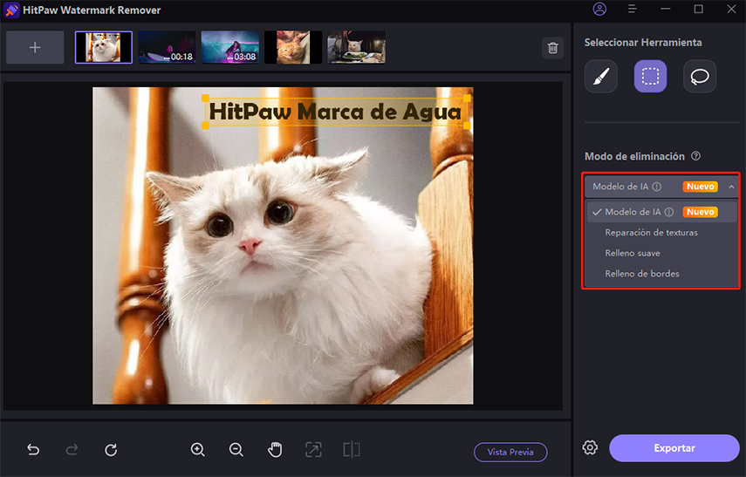Zoom out of the image

[x=236, y=450]
